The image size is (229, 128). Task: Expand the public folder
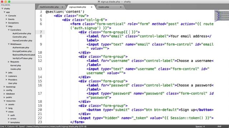[5, 97]
